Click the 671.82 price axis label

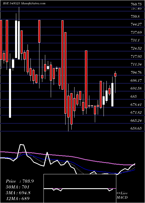click(x=136, y=113)
